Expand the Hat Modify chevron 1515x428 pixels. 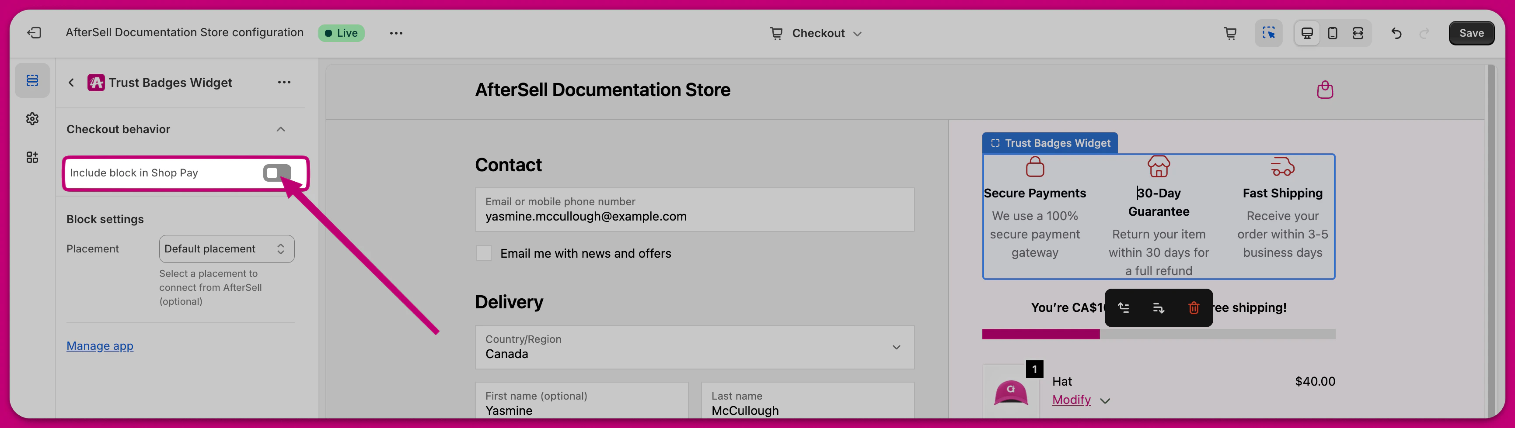1105,401
